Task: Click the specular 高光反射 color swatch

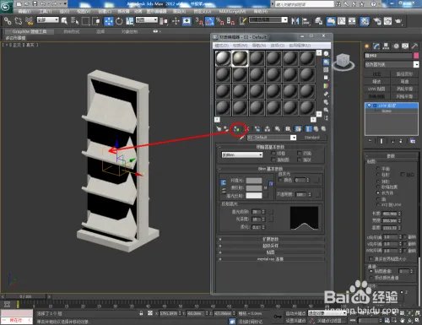Action: 254,196
